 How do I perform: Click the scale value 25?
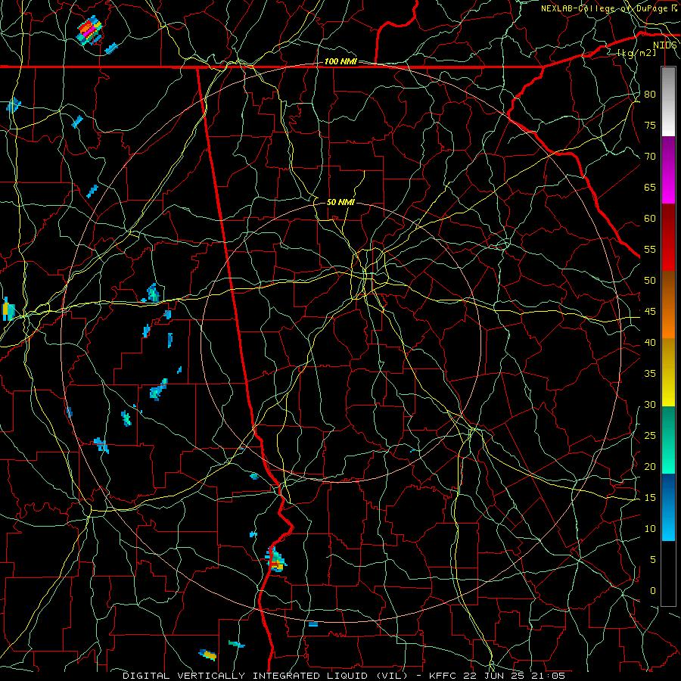[x=650, y=435]
